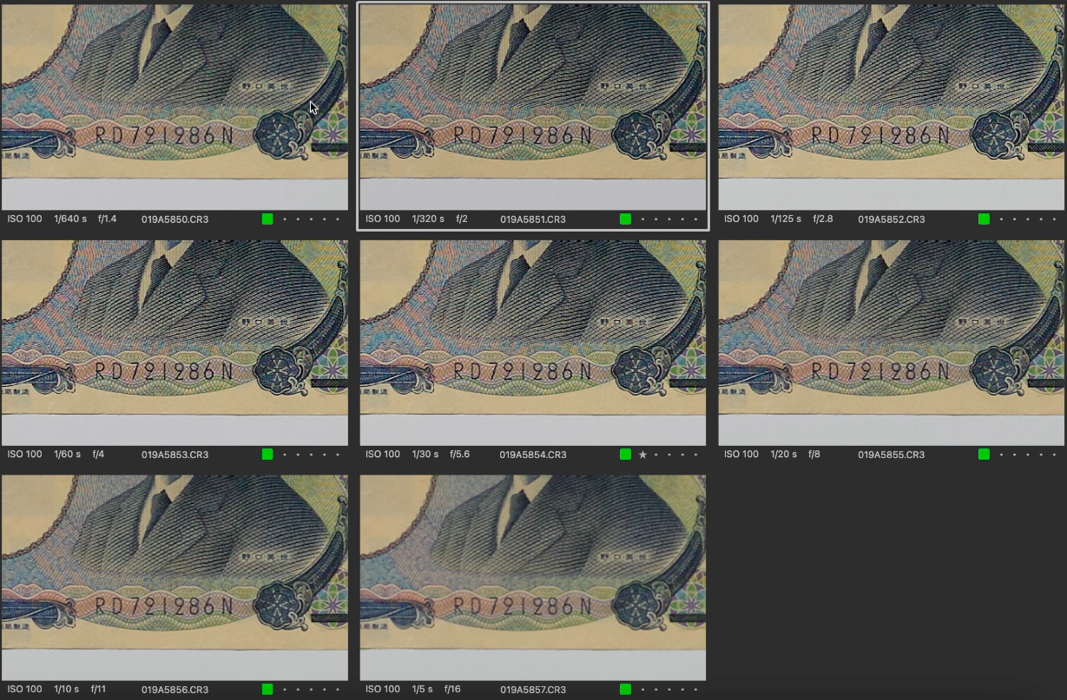The height and width of the screenshot is (700, 1067).
Task: Open the starred 019A5854.CR3 thumbnail
Action: [533, 343]
